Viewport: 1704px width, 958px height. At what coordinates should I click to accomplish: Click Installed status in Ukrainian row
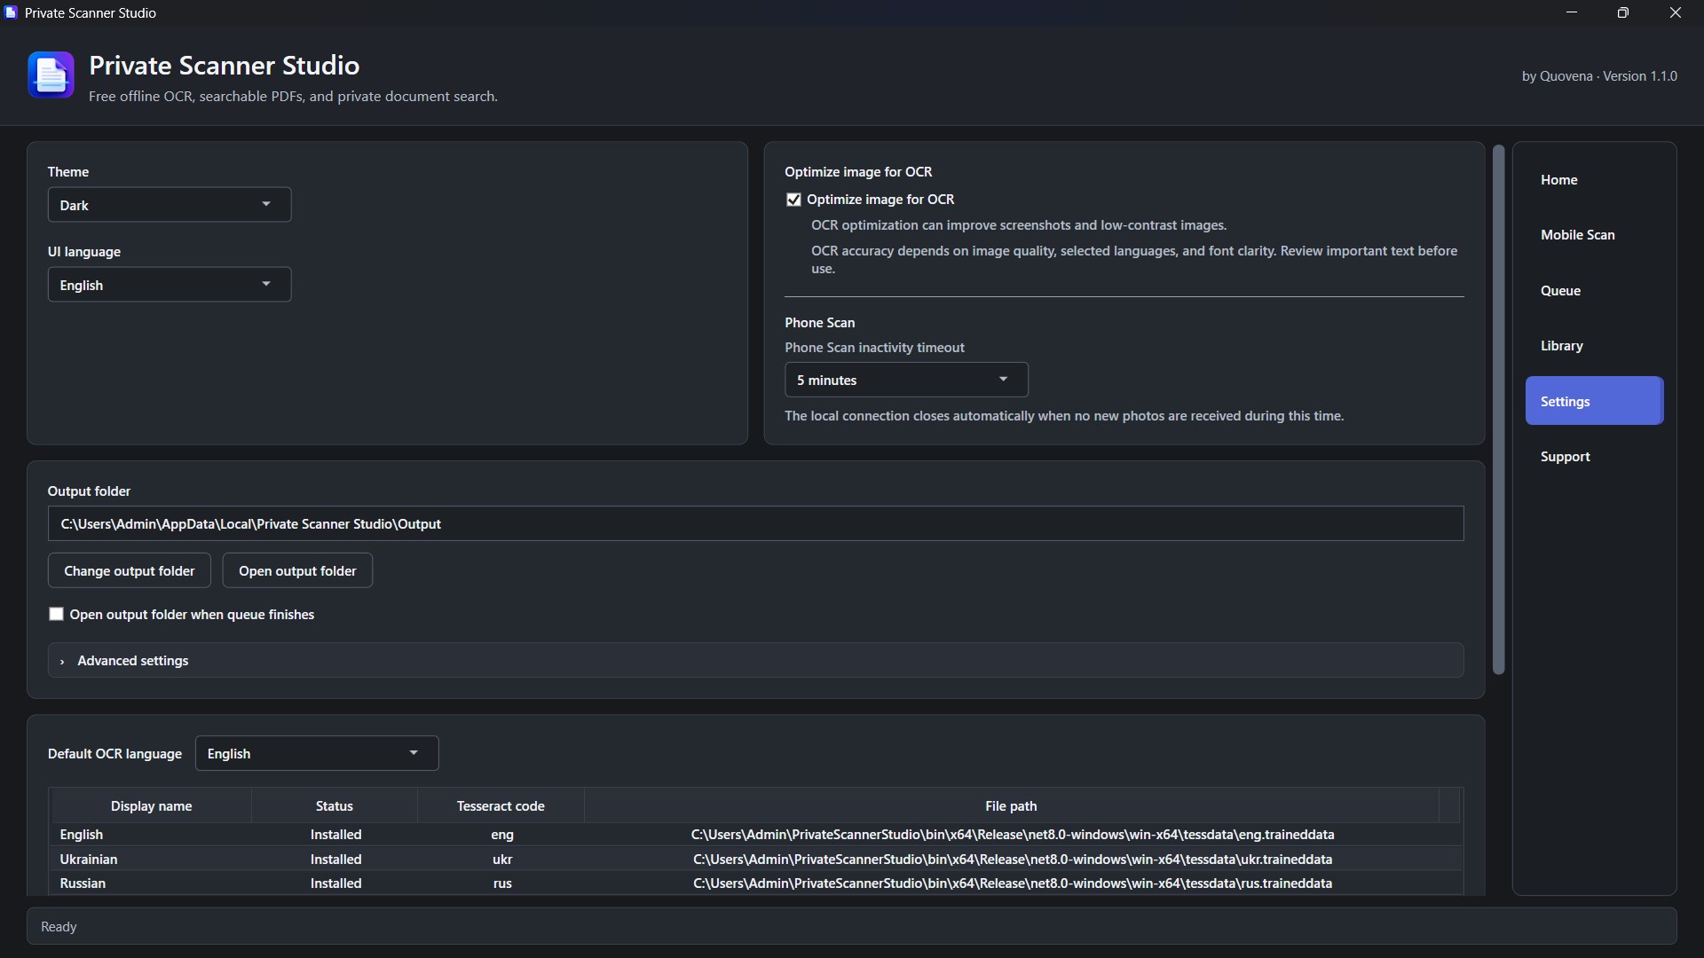tap(335, 859)
